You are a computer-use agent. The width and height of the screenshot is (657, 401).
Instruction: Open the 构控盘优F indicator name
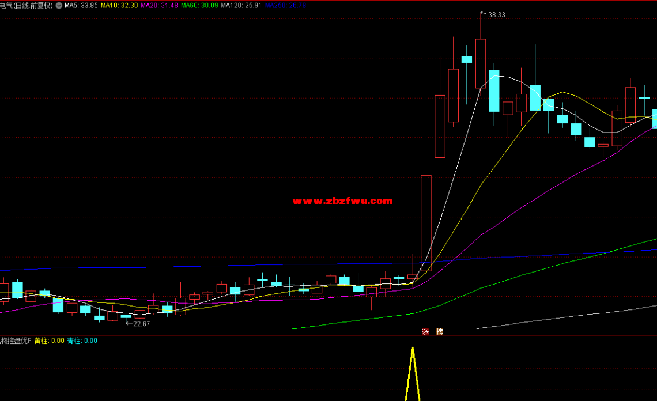tap(16, 341)
